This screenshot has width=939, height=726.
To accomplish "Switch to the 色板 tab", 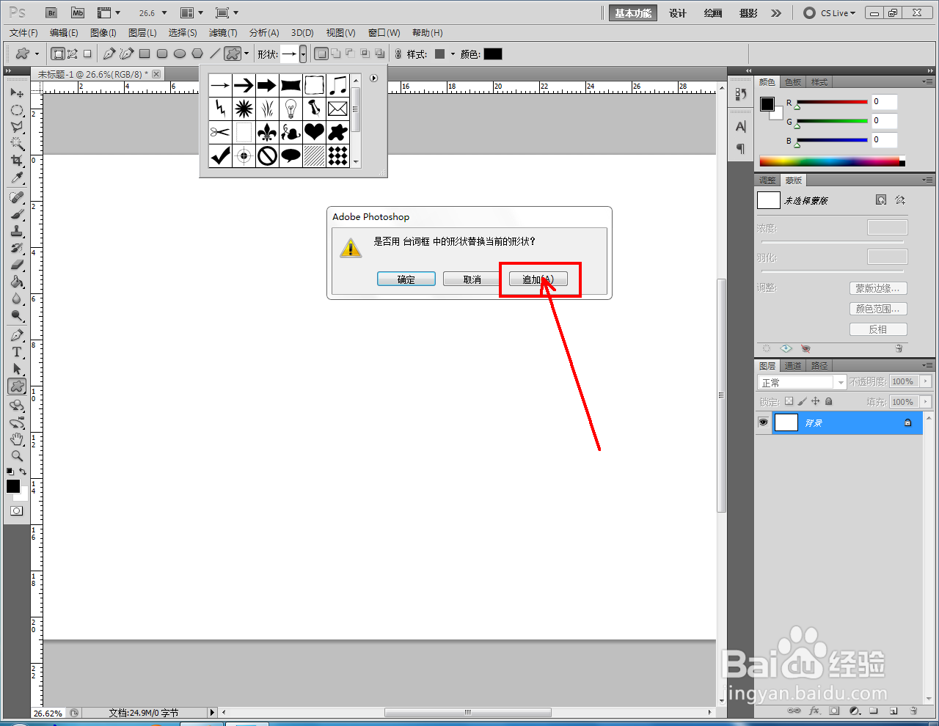I will coord(793,82).
